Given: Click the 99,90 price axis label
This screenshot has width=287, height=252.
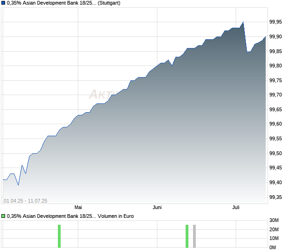Looking at the screenshot, I should (x=275, y=36).
